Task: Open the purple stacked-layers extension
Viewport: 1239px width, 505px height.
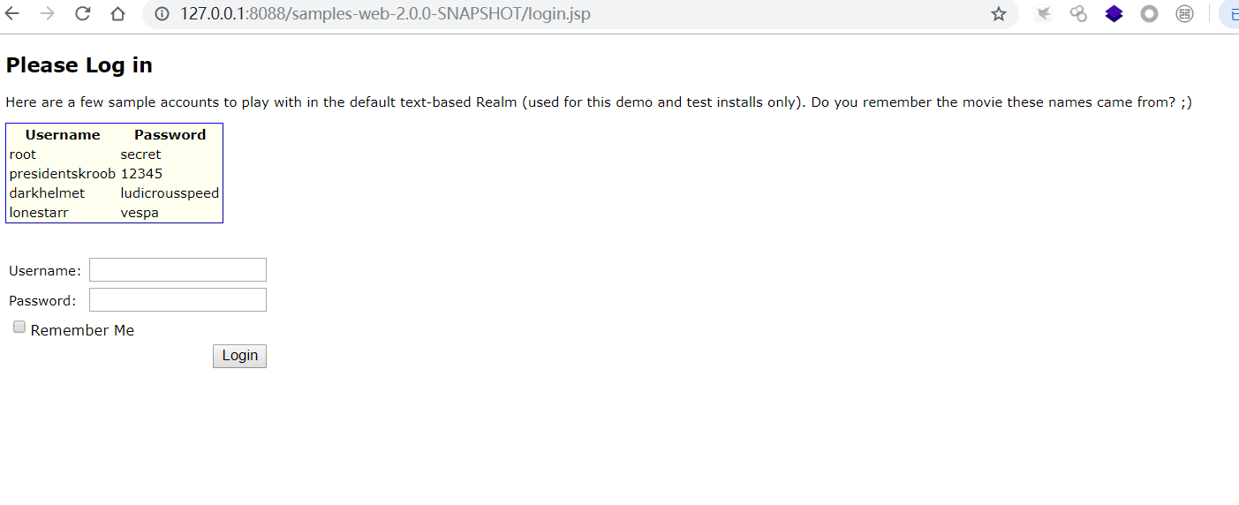Action: click(x=1114, y=14)
